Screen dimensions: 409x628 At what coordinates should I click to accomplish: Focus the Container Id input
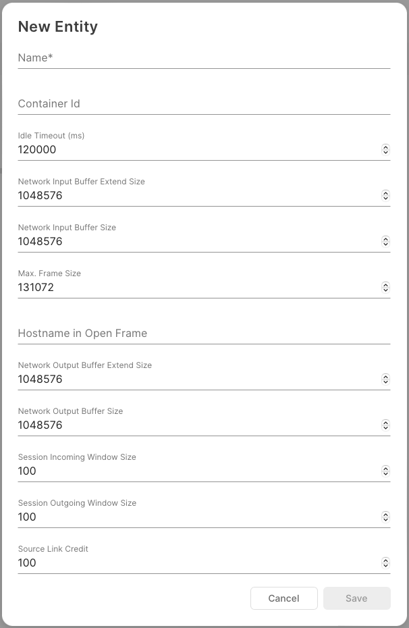pos(202,104)
